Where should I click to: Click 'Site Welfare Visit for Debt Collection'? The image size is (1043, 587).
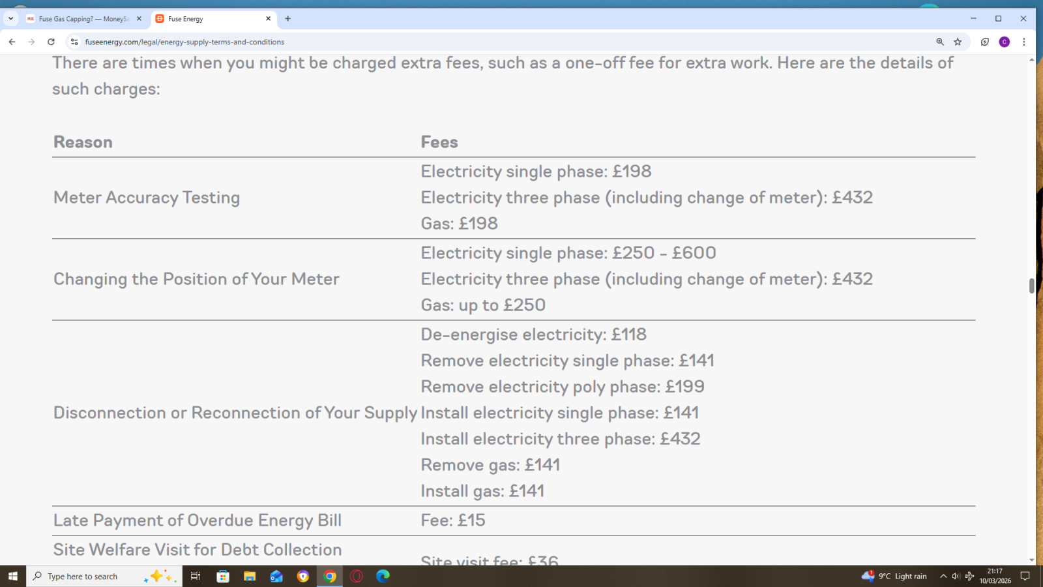point(198,550)
